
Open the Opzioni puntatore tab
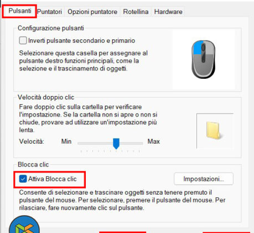point(92,12)
